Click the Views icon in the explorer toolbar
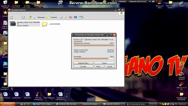 coord(81,17)
